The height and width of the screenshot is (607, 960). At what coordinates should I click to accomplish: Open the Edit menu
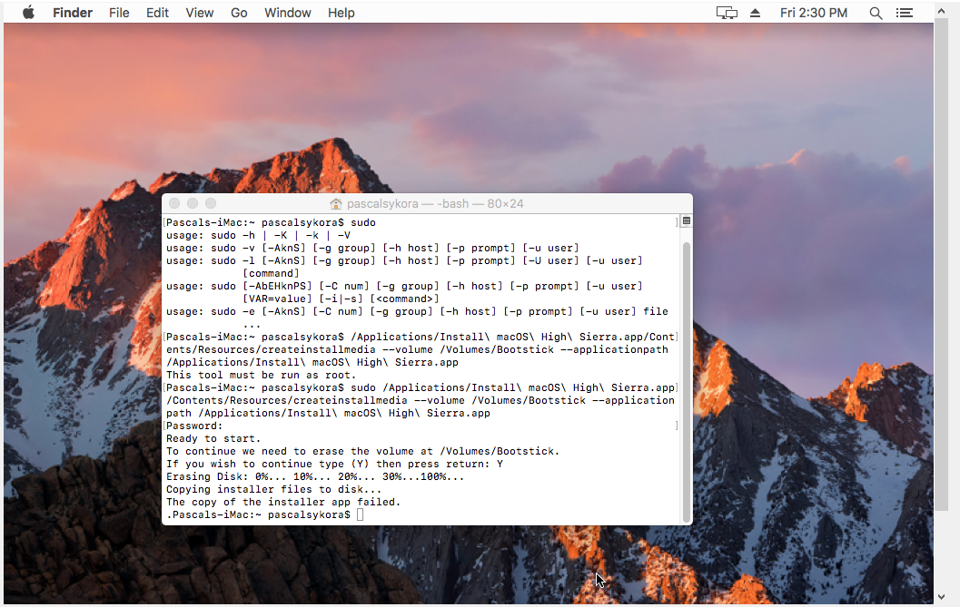tap(157, 13)
